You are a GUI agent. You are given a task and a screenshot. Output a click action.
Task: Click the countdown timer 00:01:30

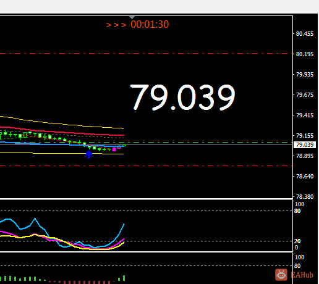150,24
